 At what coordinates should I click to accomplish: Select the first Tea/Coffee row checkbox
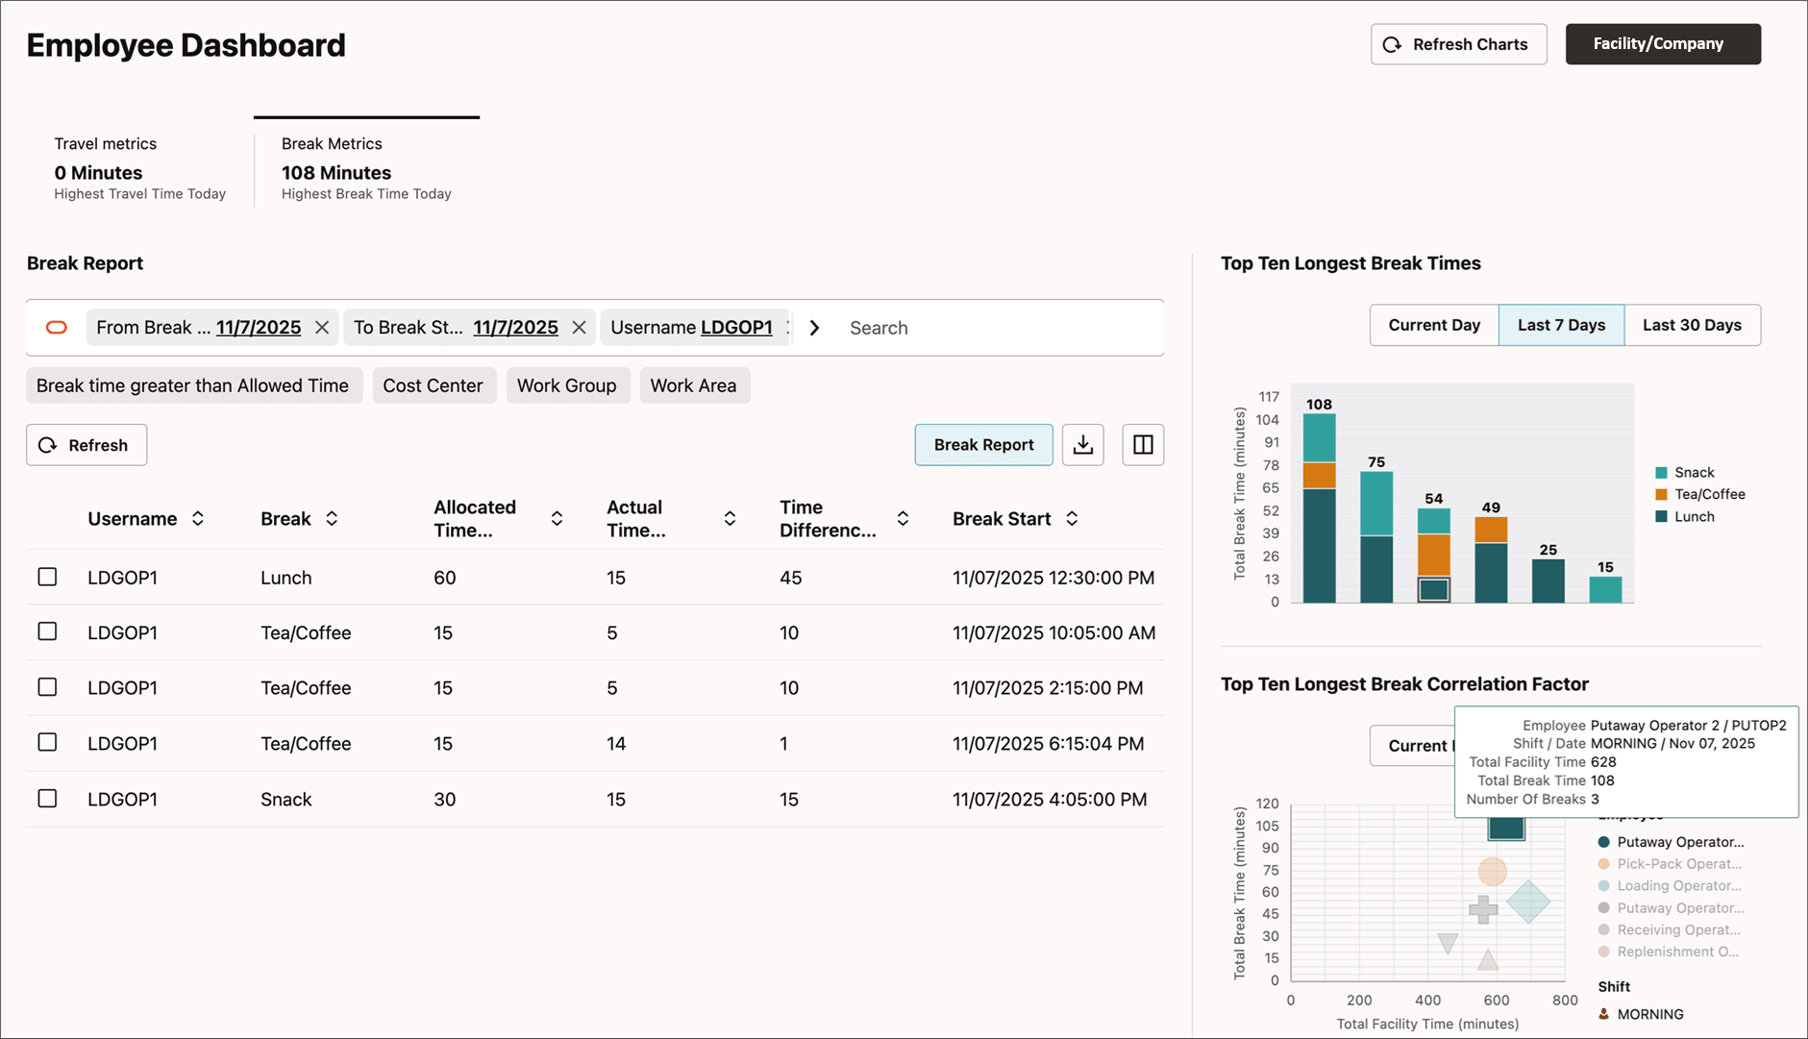click(48, 632)
